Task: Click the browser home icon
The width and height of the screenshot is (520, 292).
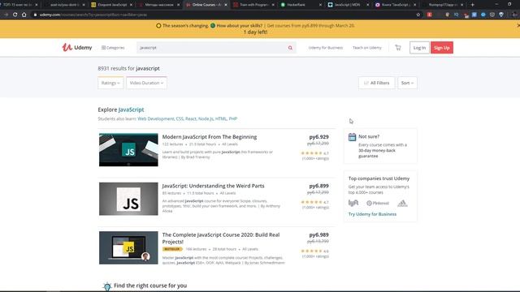Action: [x=24, y=15]
